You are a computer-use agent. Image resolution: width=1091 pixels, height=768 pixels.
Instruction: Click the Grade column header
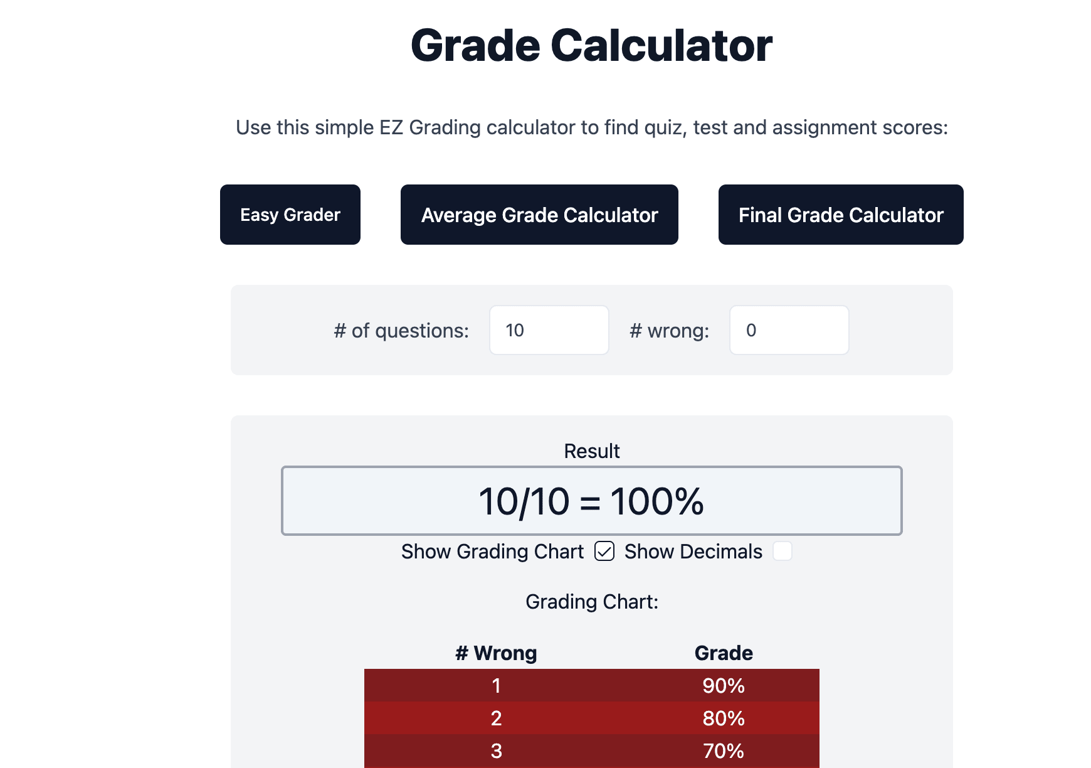724,653
